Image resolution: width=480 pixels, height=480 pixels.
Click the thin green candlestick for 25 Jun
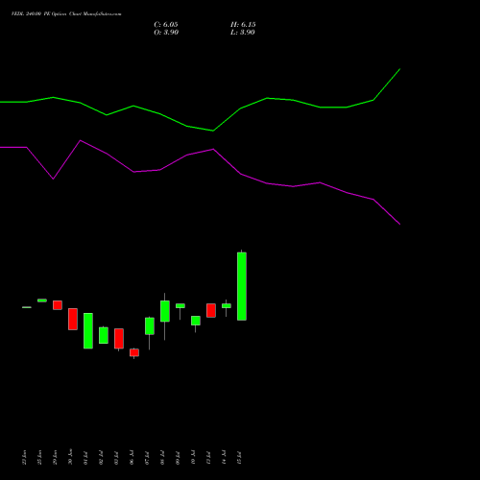click(x=42, y=300)
